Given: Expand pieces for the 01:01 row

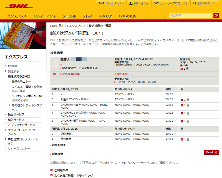Looking at the screenshot, I should point(182,121).
